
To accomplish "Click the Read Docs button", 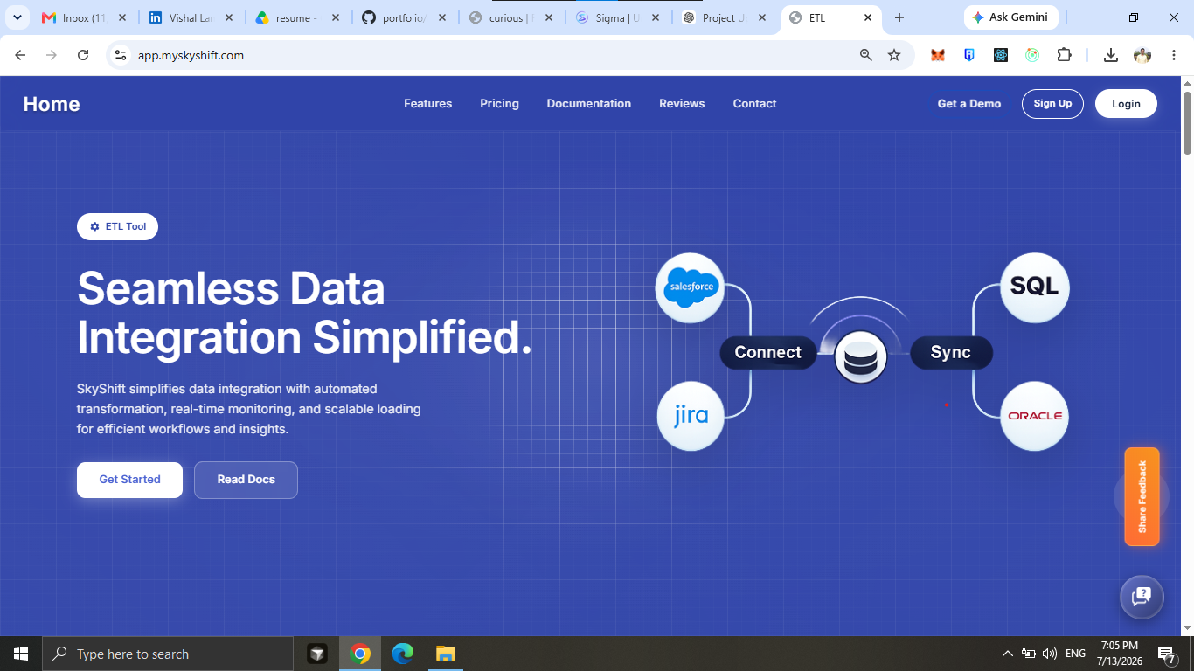I will click(x=246, y=480).
